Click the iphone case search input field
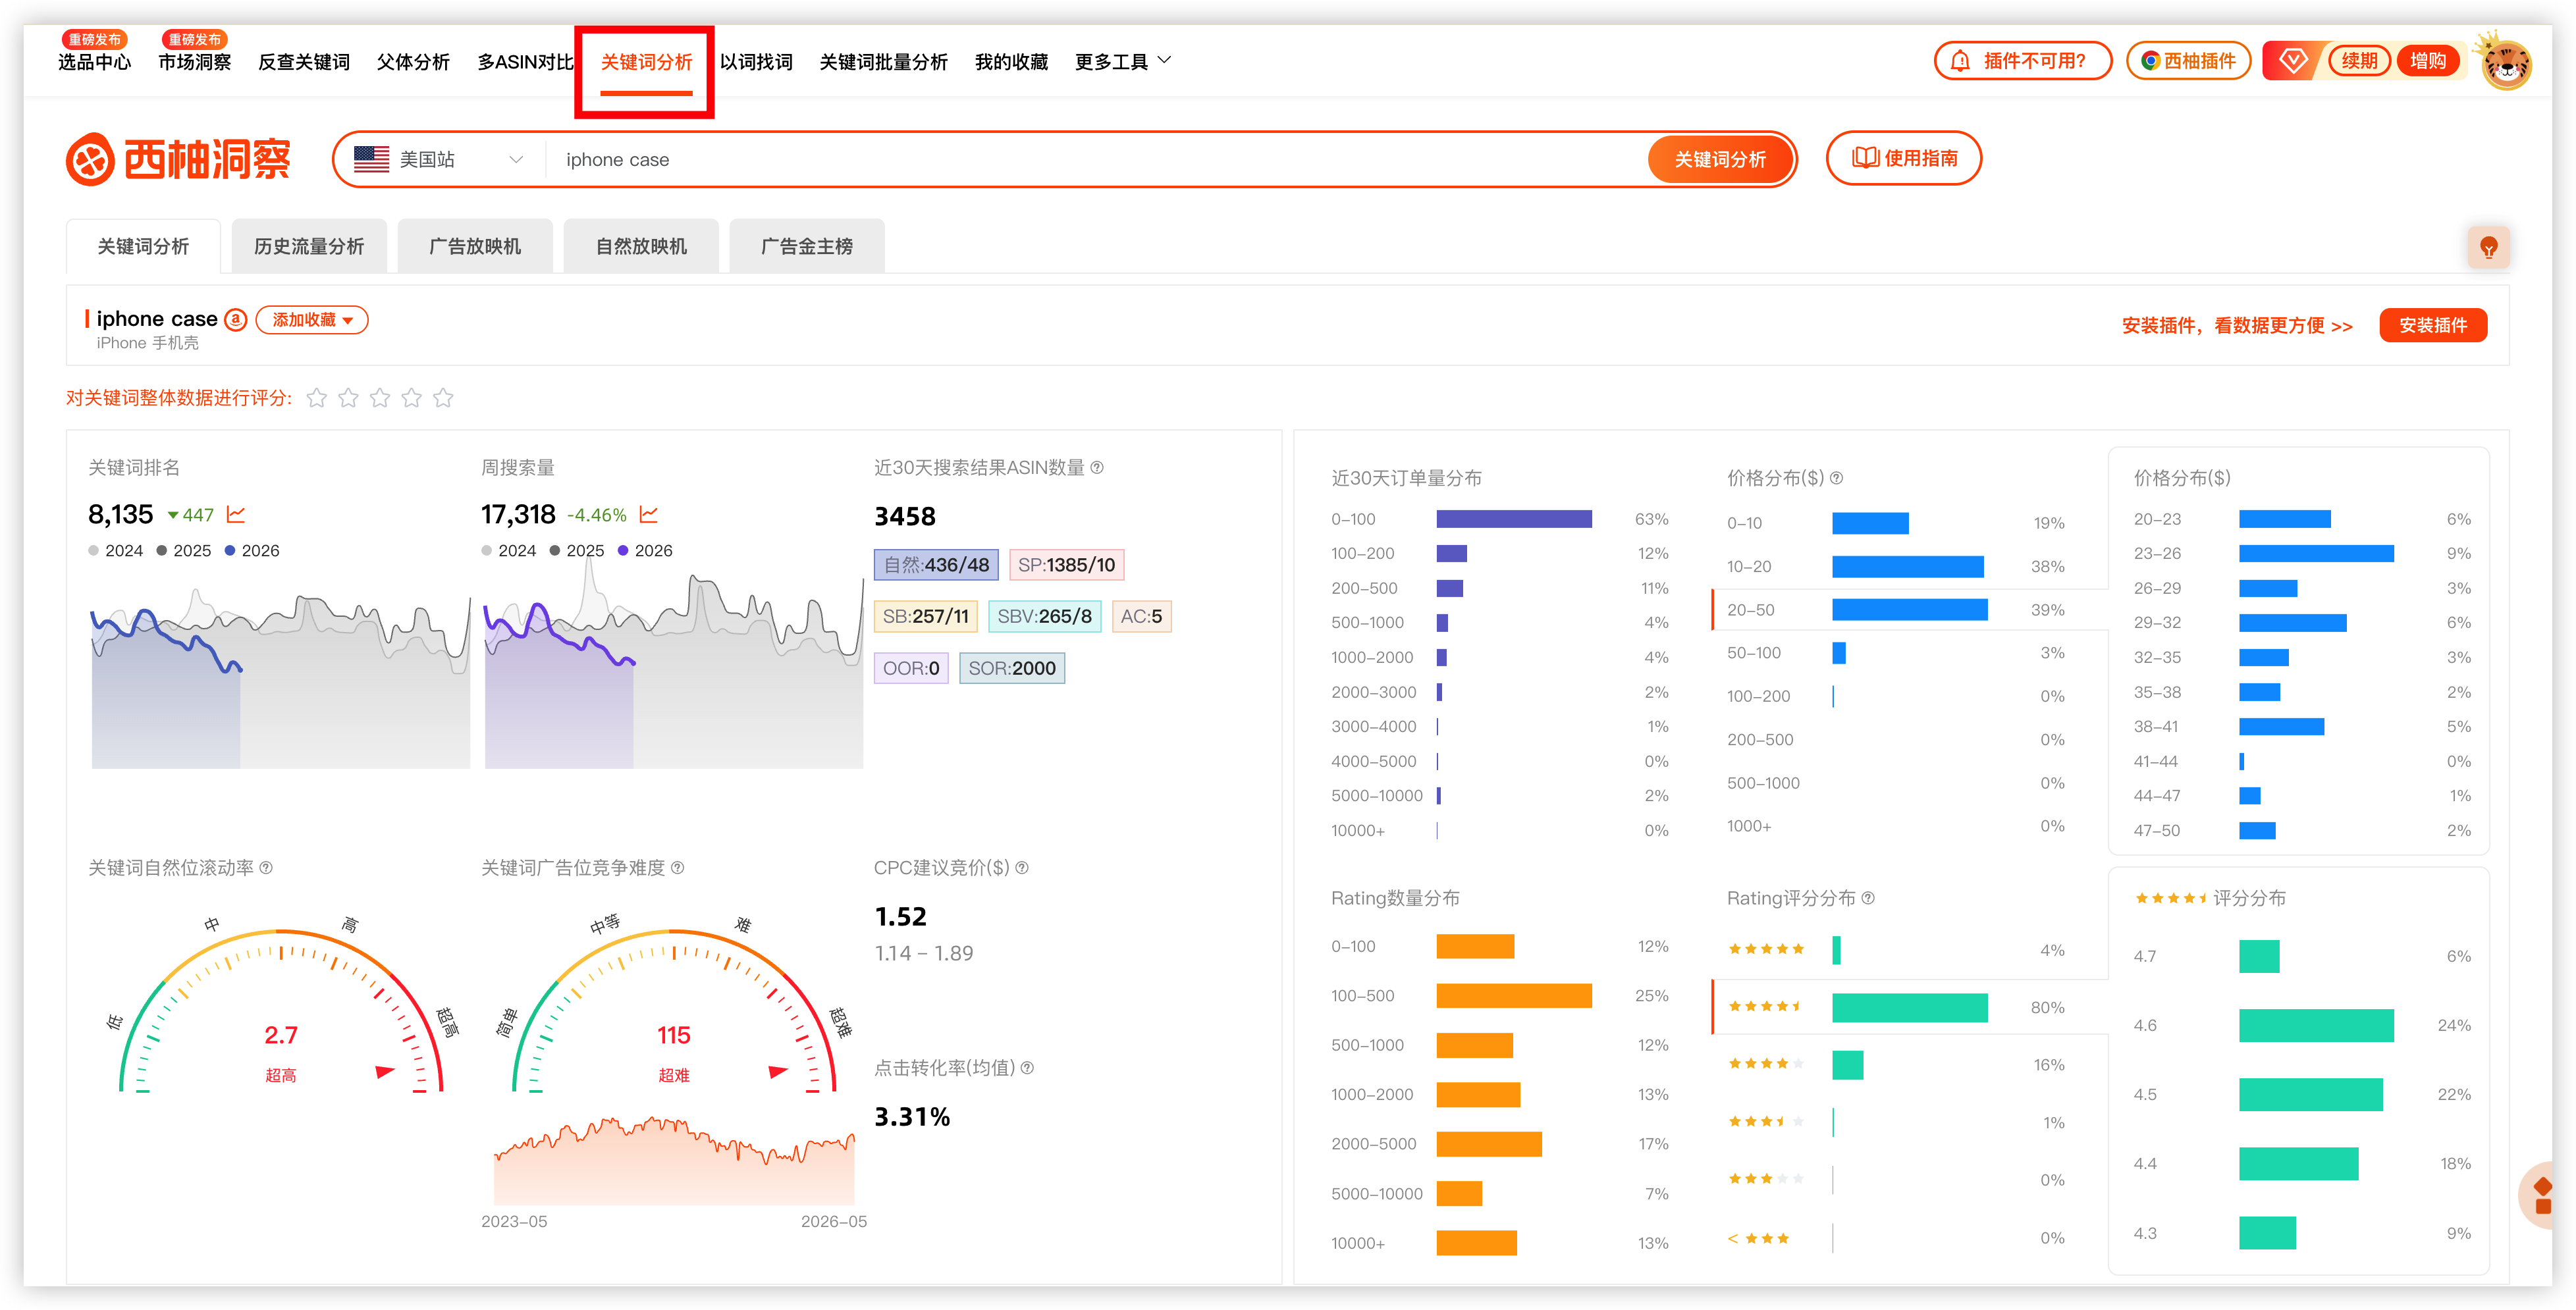 coord(1095,159)
